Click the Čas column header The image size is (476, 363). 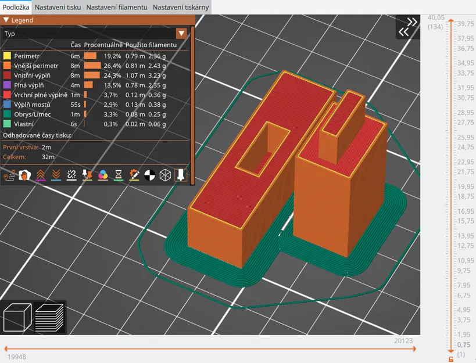(76, 45)
